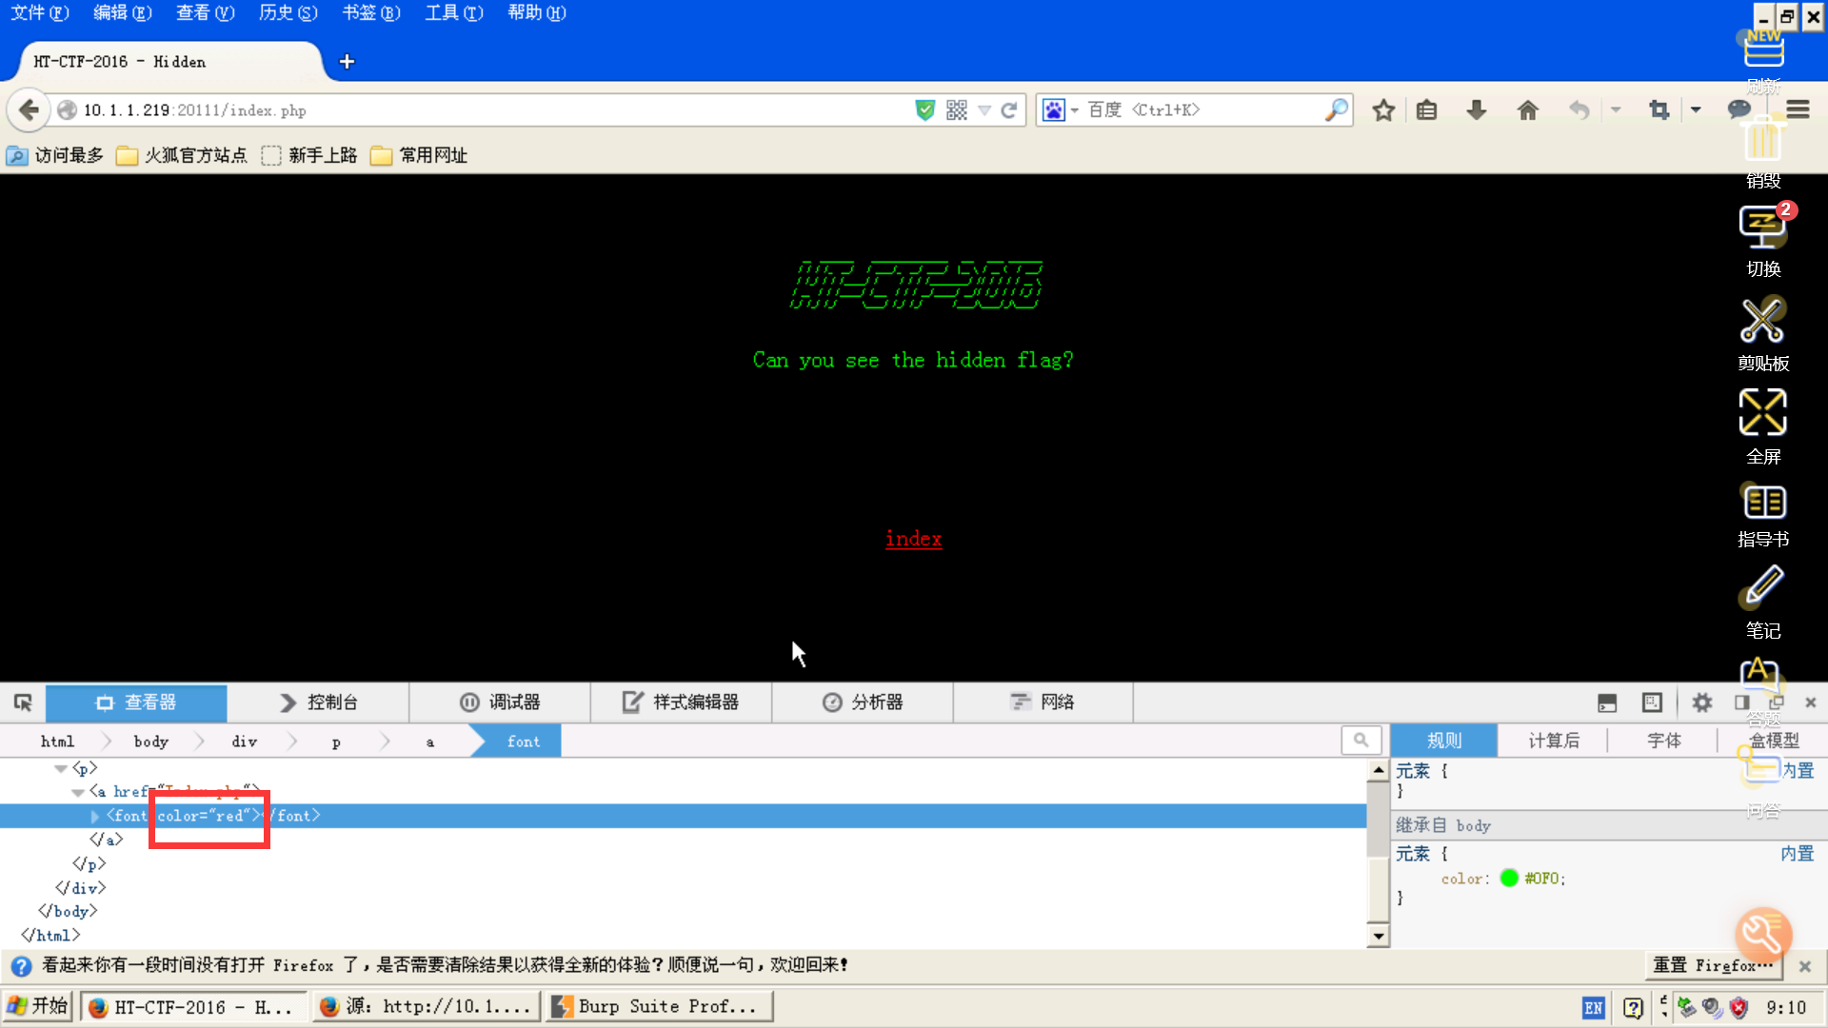The height and width of the screenshot is (1028, 1828).
Task: Toggle responsive design mode icon
Action: coord(1652,702)
